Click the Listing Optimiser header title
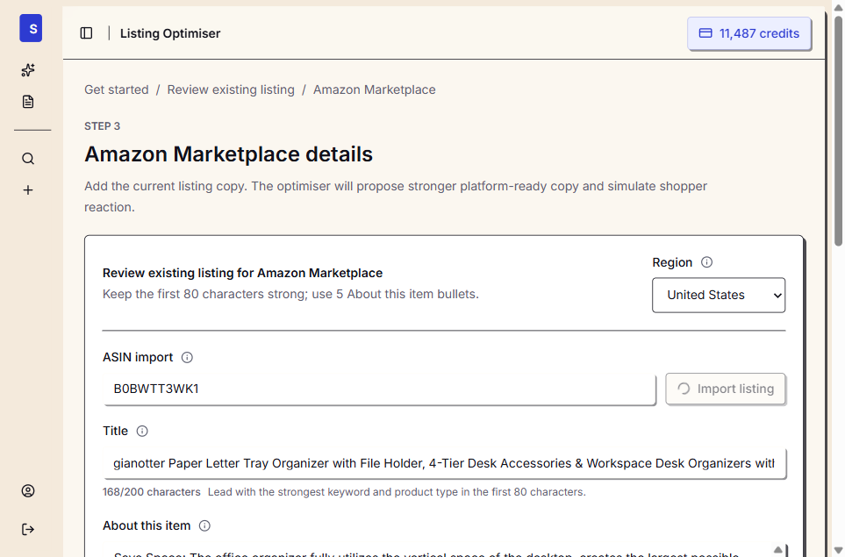Viewport: 845px width, 557px height. tap(170, 33)
